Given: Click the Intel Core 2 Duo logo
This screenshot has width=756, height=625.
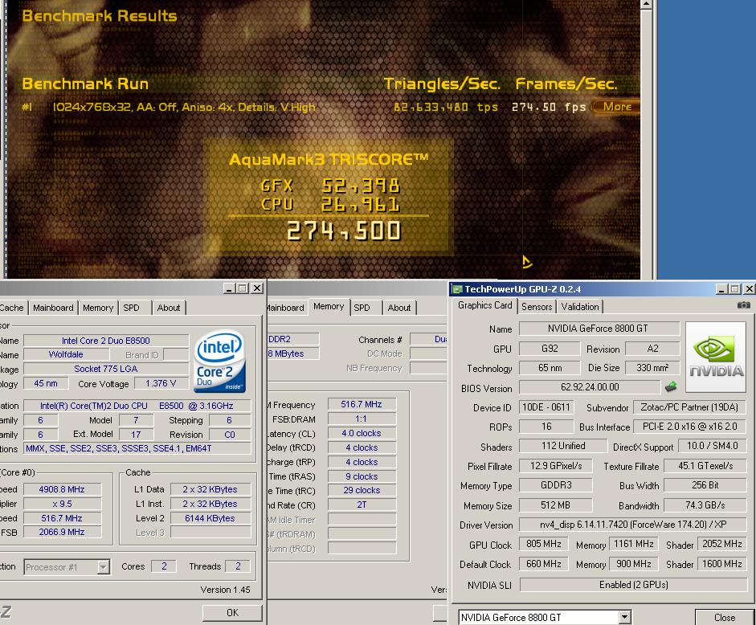Looking at the screenshot, I should [220, 361].
